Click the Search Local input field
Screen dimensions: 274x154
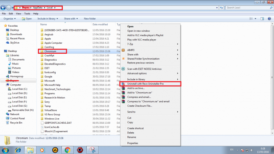pyautogui.click(x=248, y=8)
